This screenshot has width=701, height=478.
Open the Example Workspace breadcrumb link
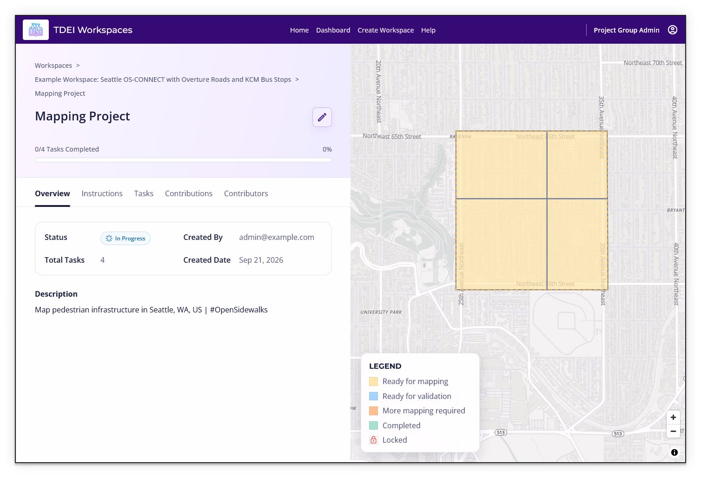click(x=163, y=80)
